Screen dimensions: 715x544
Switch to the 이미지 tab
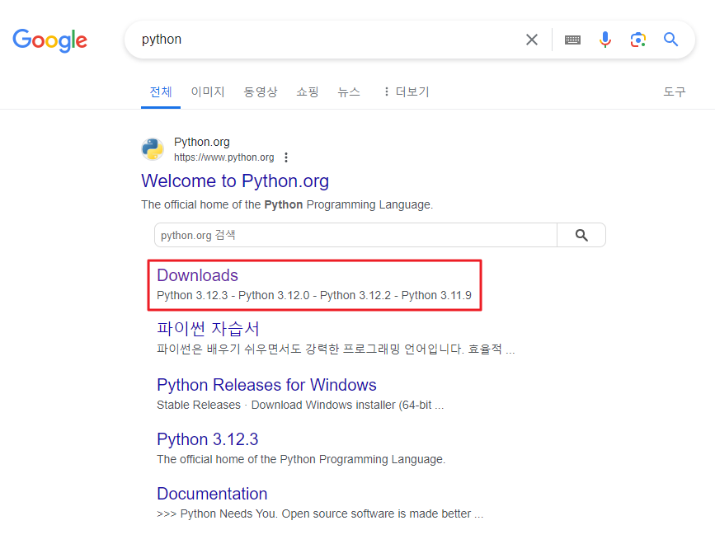(x=208, y=92)
